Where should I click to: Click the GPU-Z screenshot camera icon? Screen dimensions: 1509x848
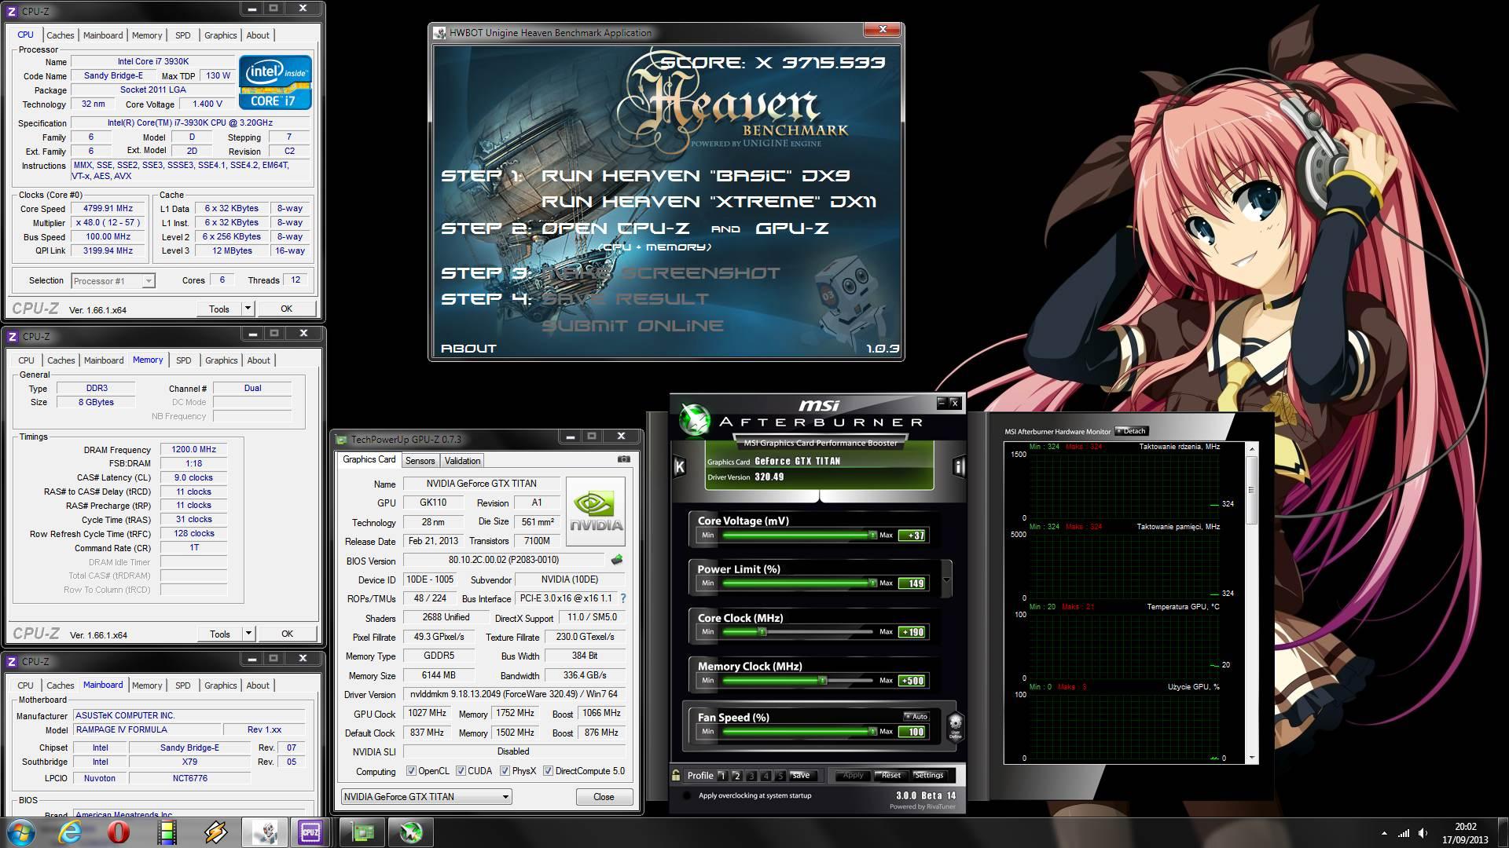point(624,459)
